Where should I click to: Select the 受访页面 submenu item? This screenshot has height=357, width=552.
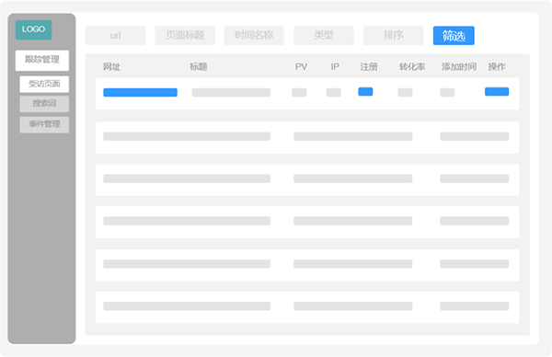44,84
